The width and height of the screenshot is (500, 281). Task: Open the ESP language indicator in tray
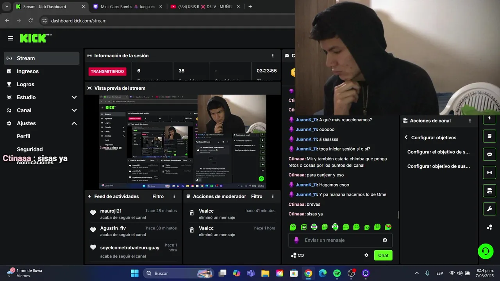439,273
